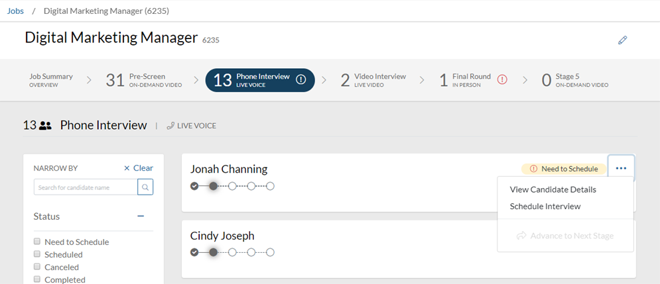The height and width of the screenshot is (284, 660).
Task: Click the search magnifier icon button
Action: click(145, 187)
